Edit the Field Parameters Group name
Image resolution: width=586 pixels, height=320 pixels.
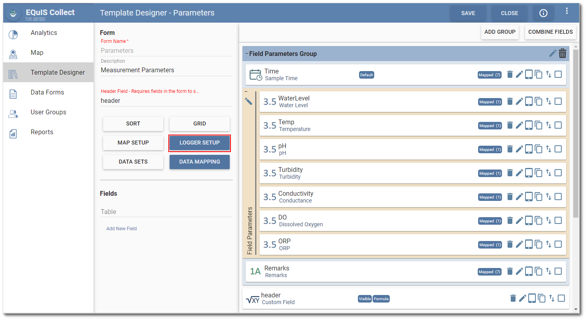[553, 54]
